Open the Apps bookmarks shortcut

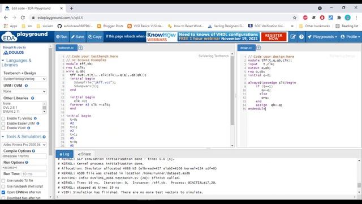point(11,26)
